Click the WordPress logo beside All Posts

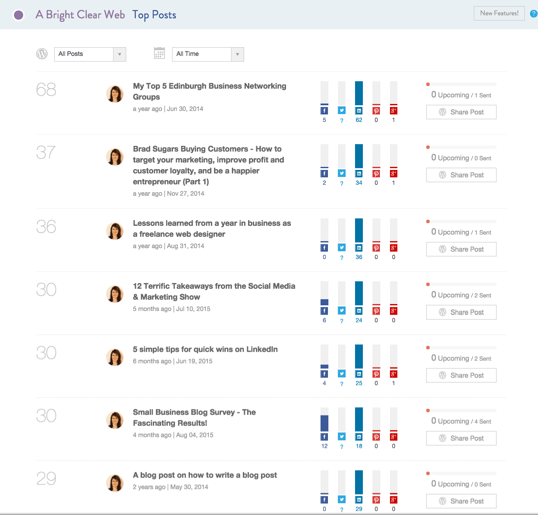[x=42, y=54]
